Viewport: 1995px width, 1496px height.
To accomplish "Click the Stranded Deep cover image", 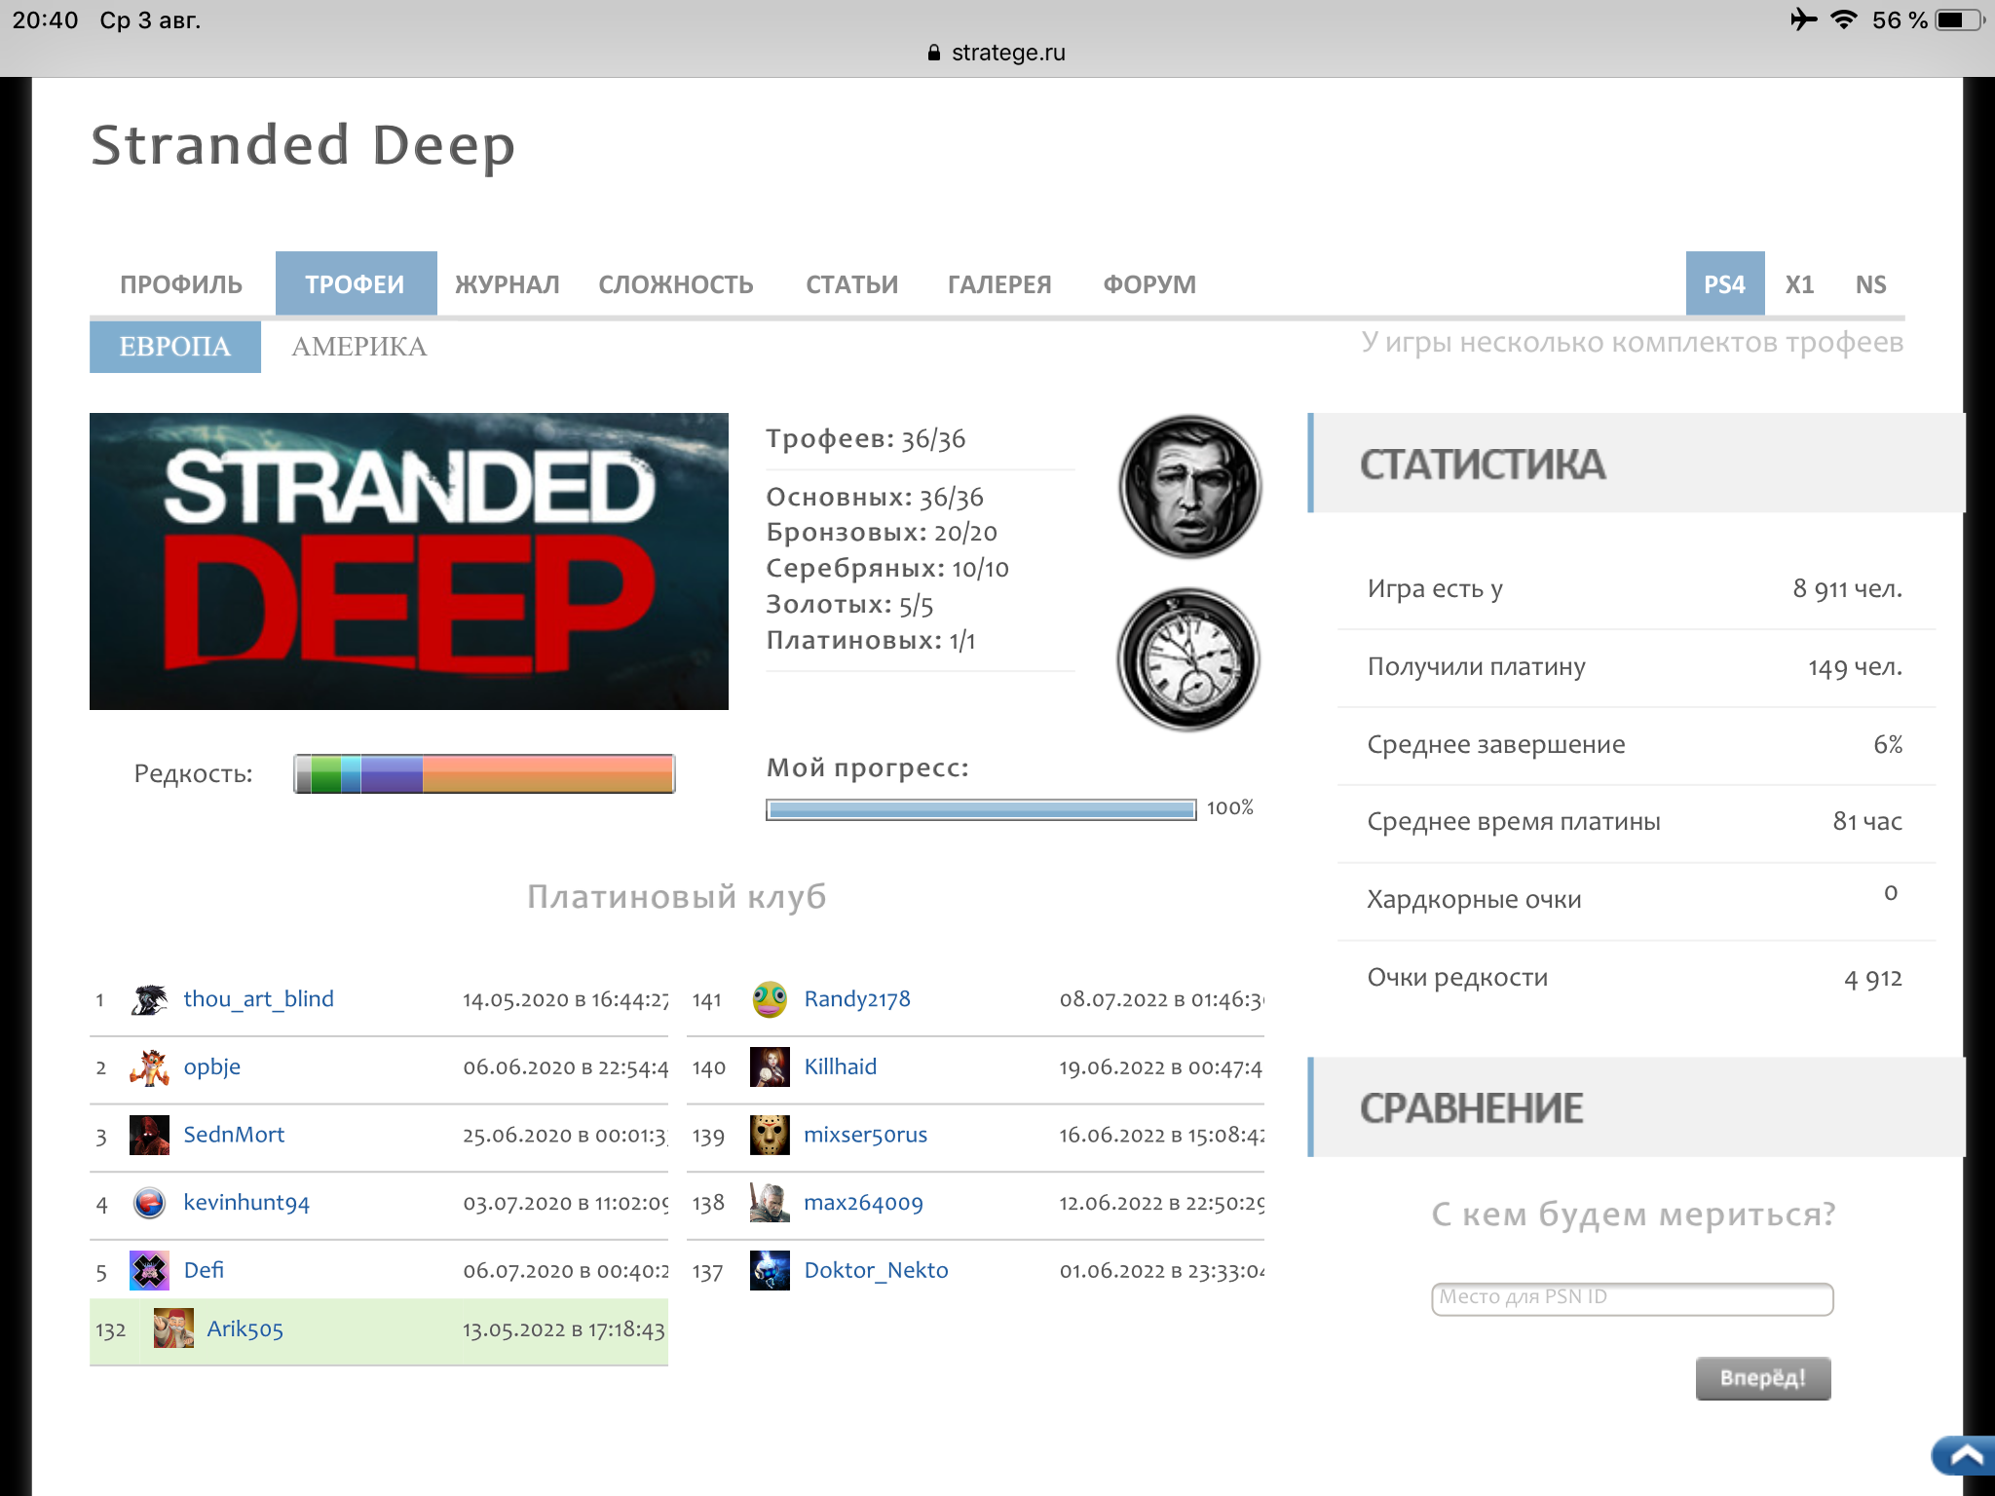I will [x=409, y=561].
